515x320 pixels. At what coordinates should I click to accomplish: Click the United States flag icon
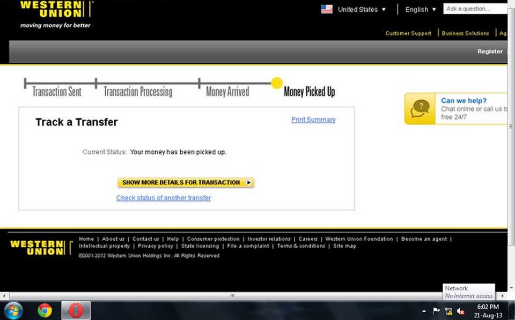pyautogui.click(x=327, y=9)
